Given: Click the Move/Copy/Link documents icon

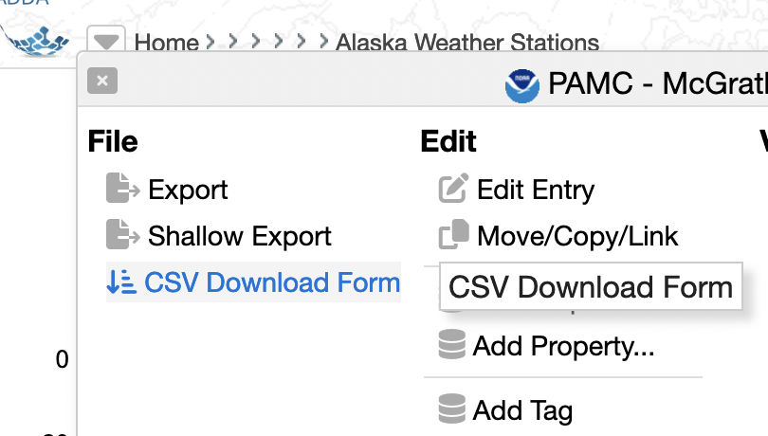Looking at the screenshot, I should (x=453, y=235).
